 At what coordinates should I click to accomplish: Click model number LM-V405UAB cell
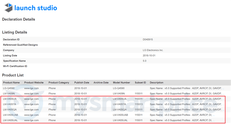pos(120,115)
